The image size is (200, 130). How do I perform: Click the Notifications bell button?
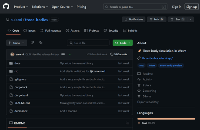pos(133,19)
